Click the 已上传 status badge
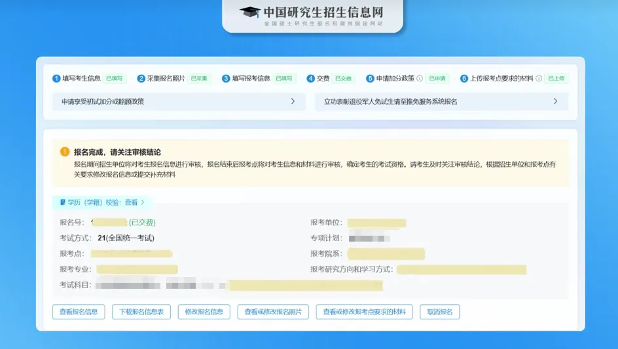 pyautogui.click(x=556, y=79)
